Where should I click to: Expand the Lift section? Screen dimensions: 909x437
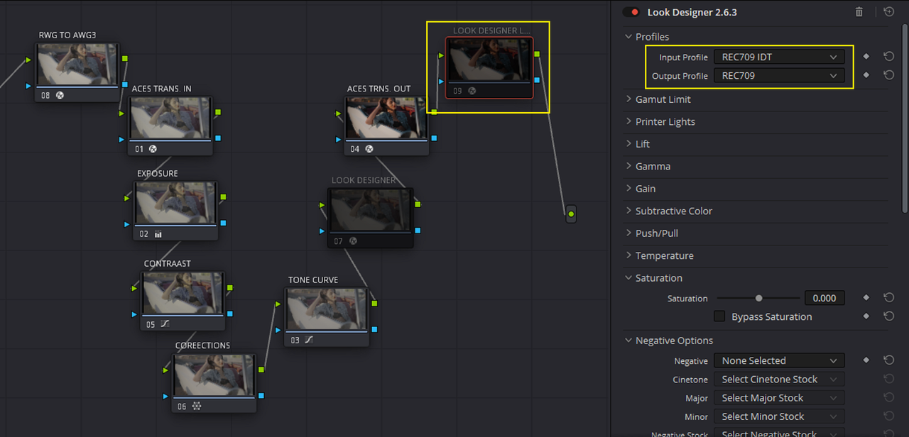tap(628, 144)
